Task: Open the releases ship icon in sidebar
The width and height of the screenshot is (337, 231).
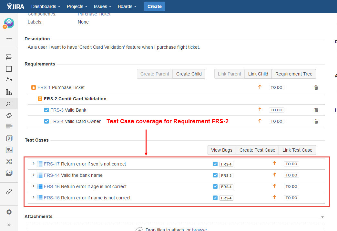Action: 9,80
